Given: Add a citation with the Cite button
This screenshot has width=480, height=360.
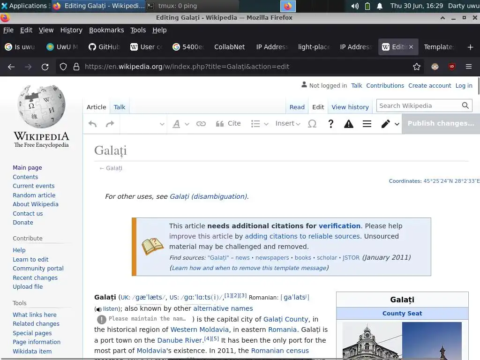Looking at the screenshot, I should pos(228,123).
